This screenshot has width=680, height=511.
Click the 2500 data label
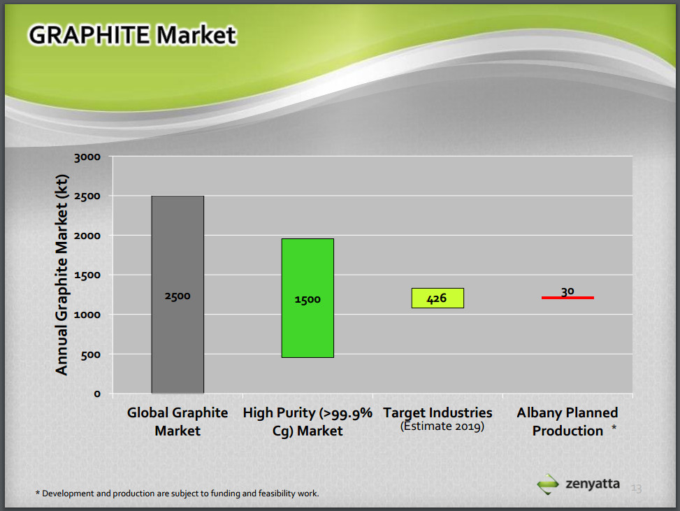coord(178,296)
